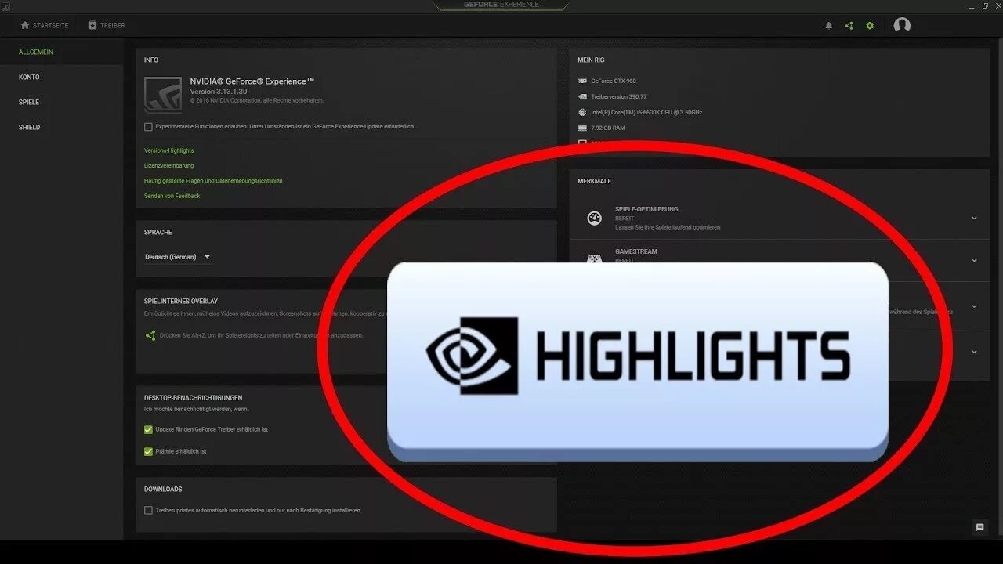Open 'Häufig gestellte Fragen und Datenerhebungsrichtlinien' link
The width and height of the screenshot is (1003, 564).
pyautogui.click(x=213, y=180)
